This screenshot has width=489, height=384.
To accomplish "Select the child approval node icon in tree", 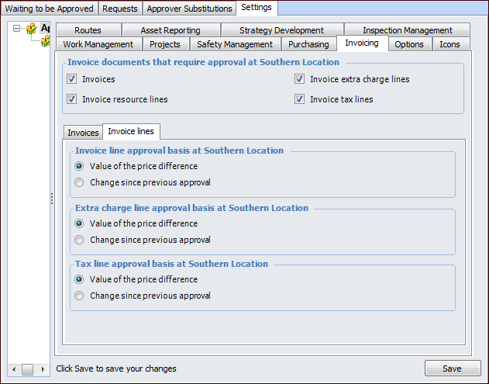I will click(x=45, y=41).
